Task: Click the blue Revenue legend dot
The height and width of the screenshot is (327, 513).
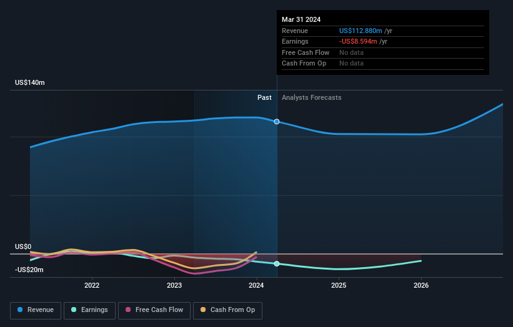Action: point(20,310)
